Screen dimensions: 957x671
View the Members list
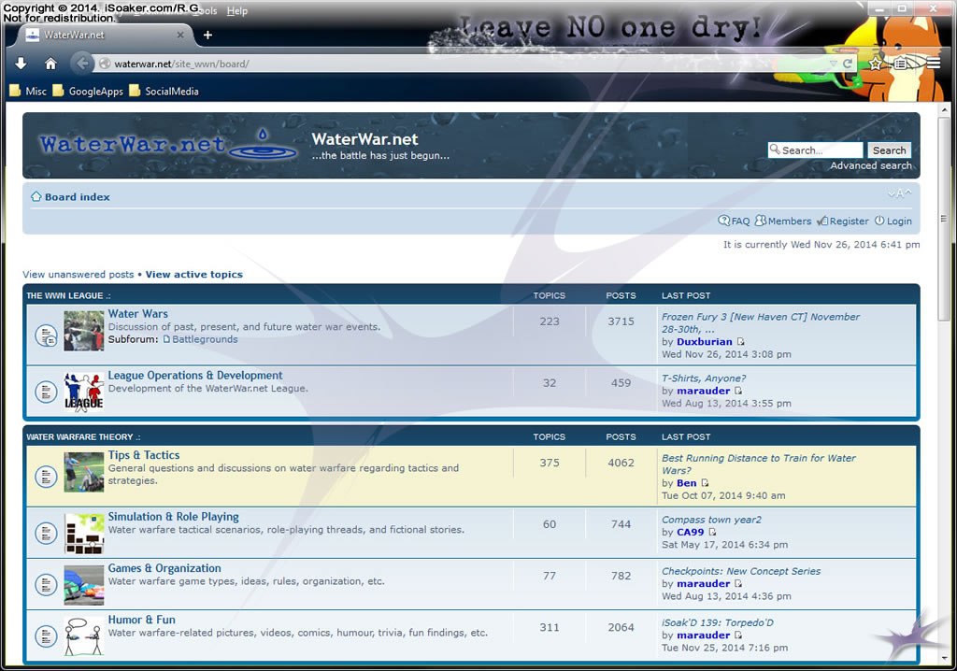(x=783, y=221)
